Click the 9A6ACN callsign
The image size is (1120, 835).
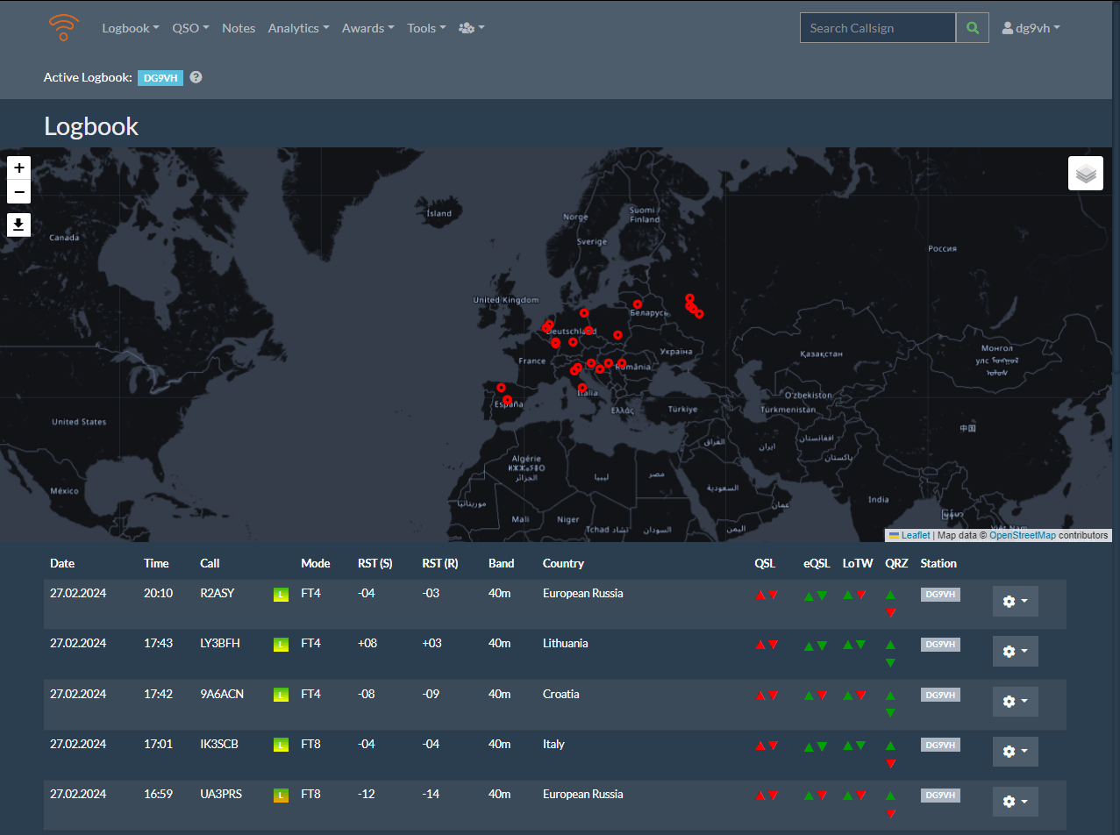pos(222,694)
